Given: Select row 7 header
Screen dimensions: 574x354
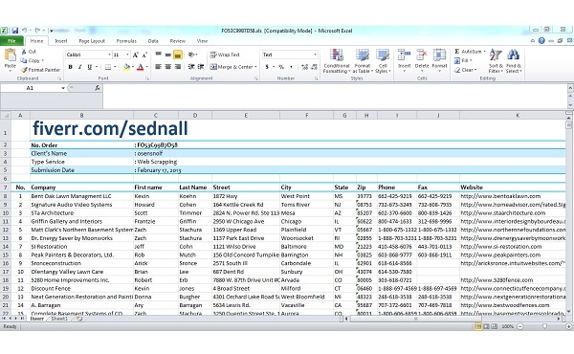Looking at the screenshot, I should 5,188.
